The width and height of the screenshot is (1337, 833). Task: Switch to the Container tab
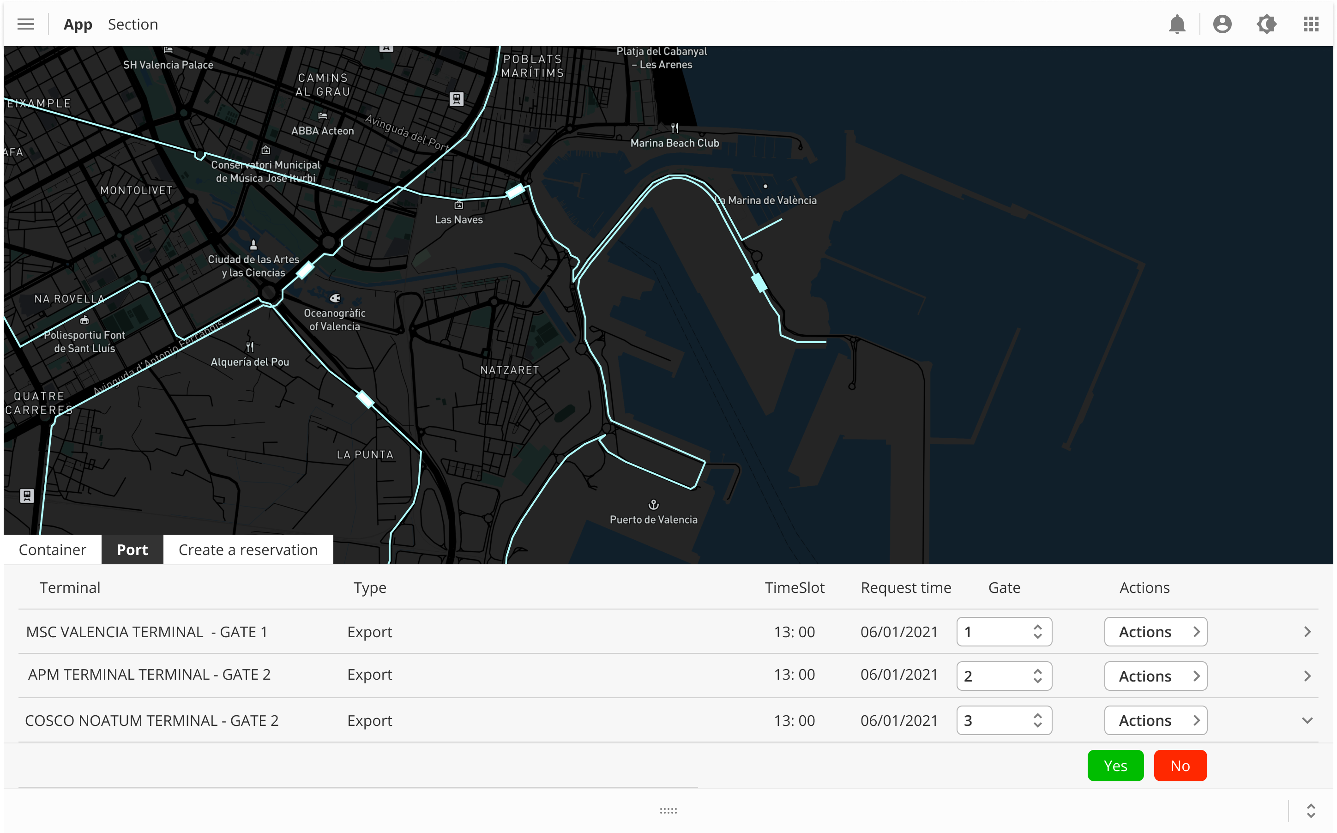[52, 550]
